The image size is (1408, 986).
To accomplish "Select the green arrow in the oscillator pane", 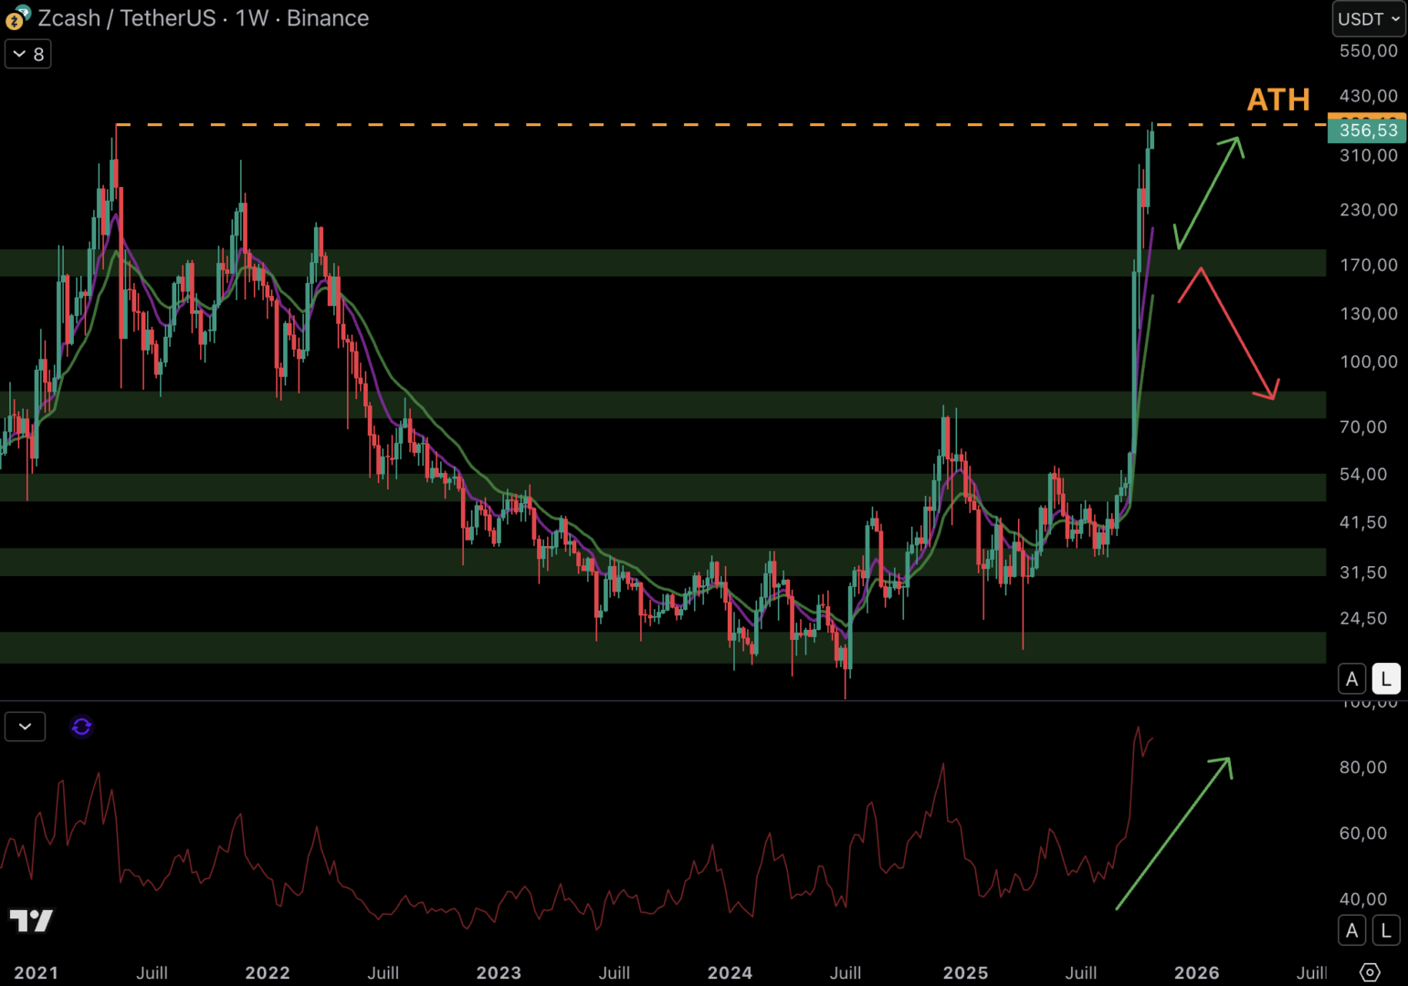I will point(1175,832).
